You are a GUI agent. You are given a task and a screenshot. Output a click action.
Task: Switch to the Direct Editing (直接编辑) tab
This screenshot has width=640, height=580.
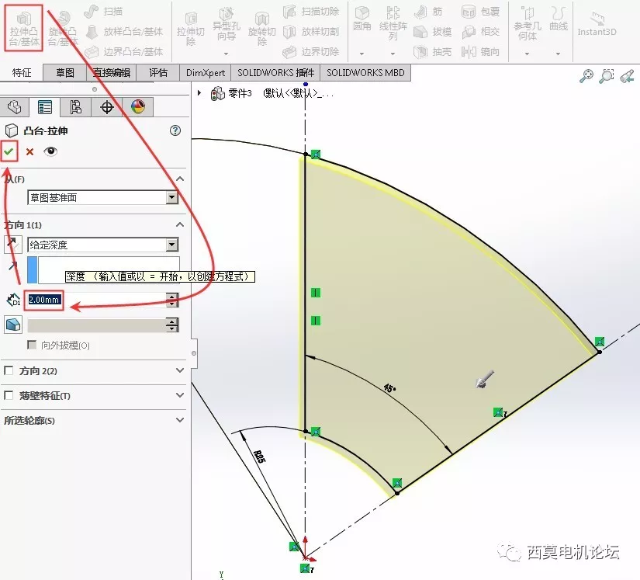point(112,73)
